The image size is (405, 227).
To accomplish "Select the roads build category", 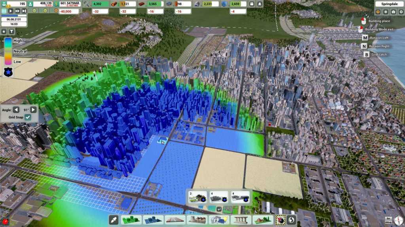I will [175, 220].
